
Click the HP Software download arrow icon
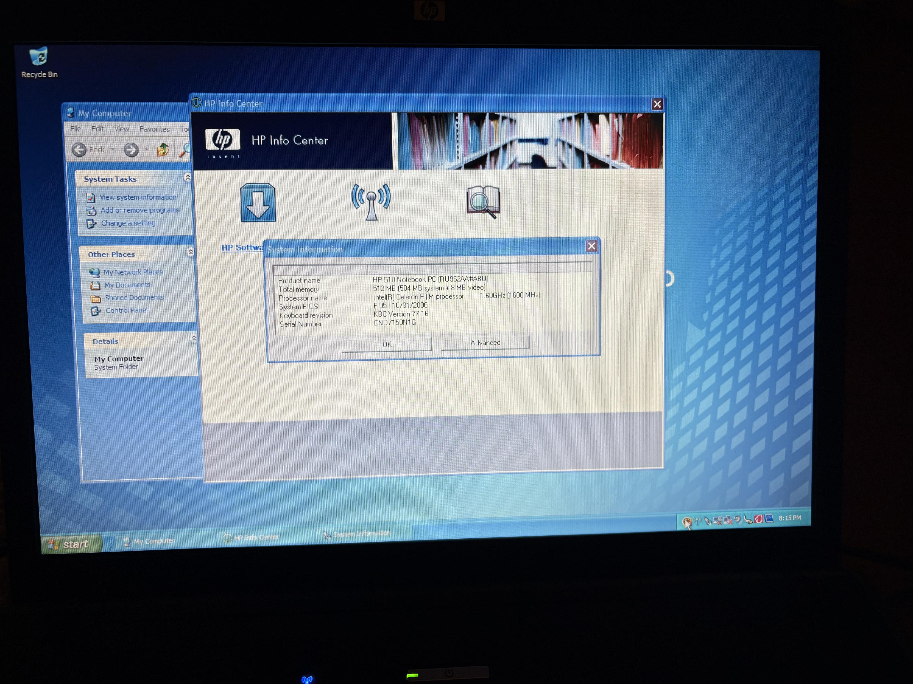tap(258, 203)
